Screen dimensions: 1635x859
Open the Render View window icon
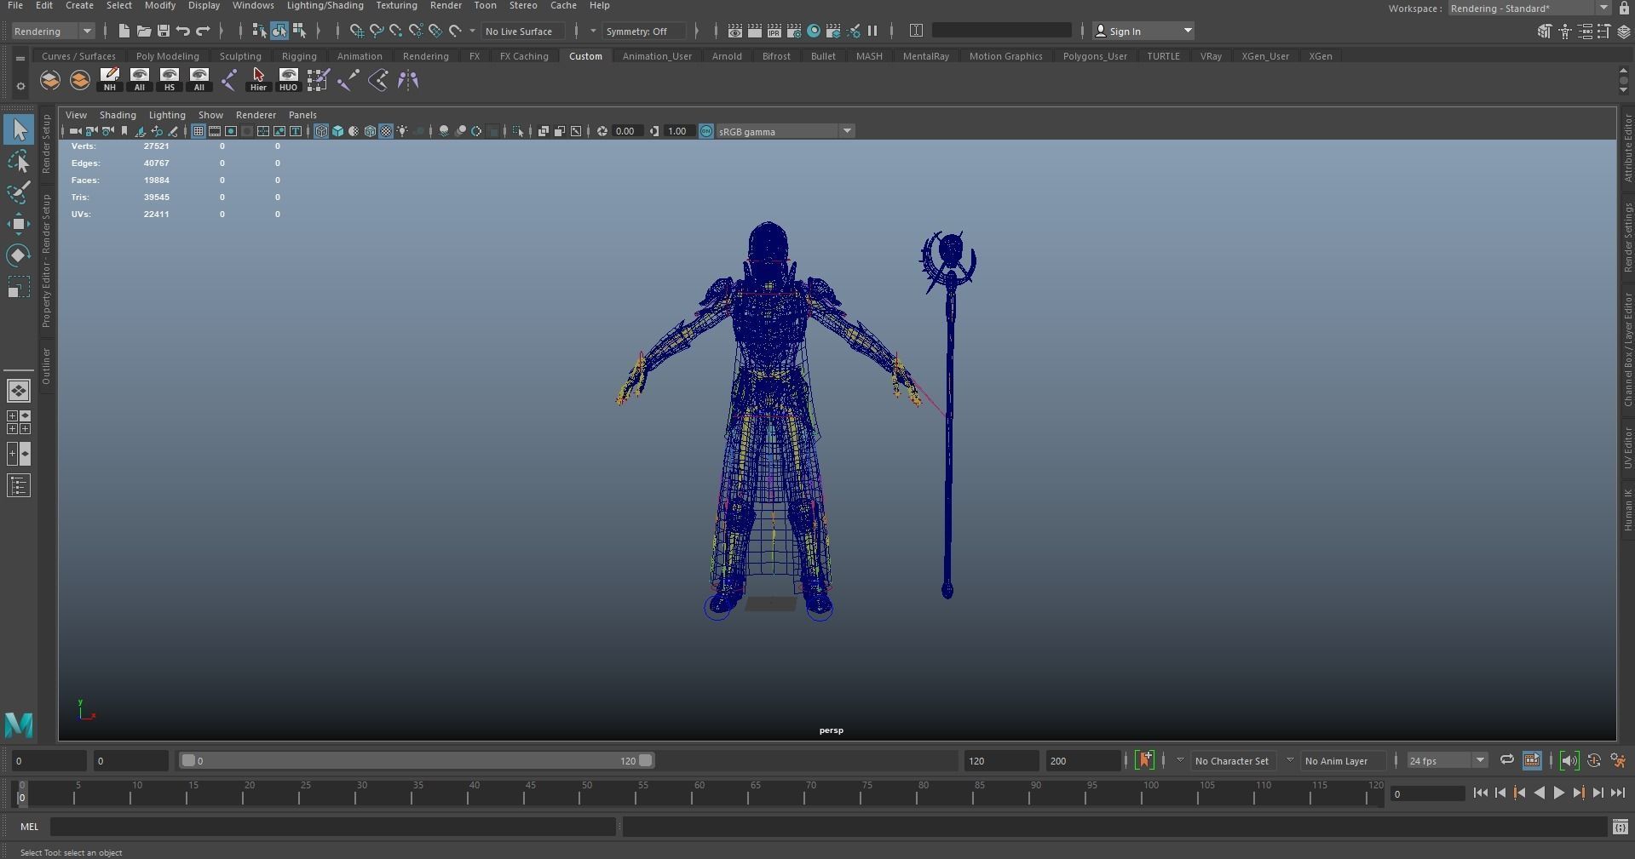[735, 31]
